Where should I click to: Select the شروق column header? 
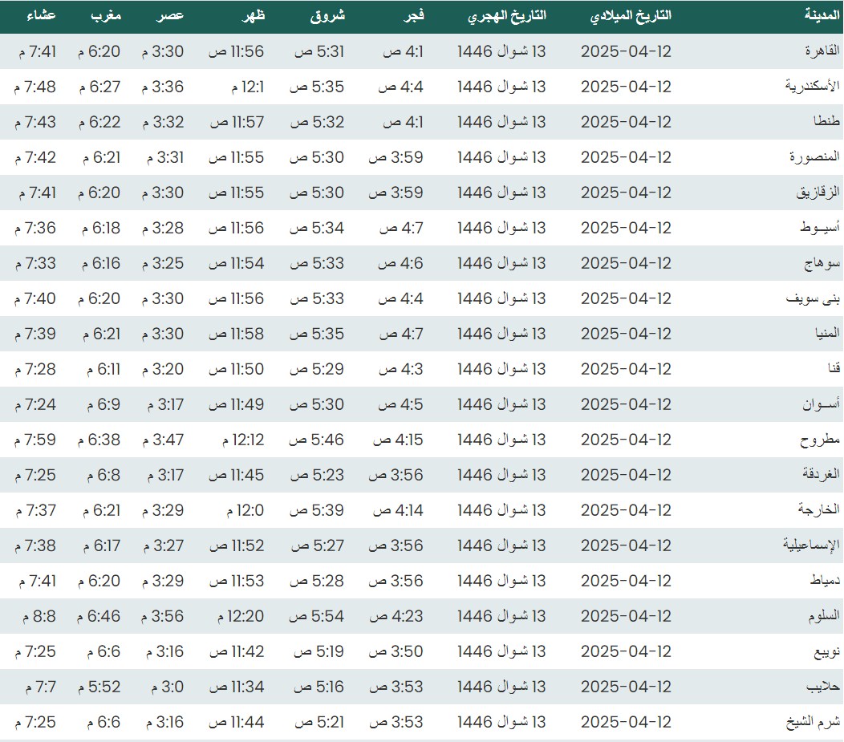click(327, 16)
